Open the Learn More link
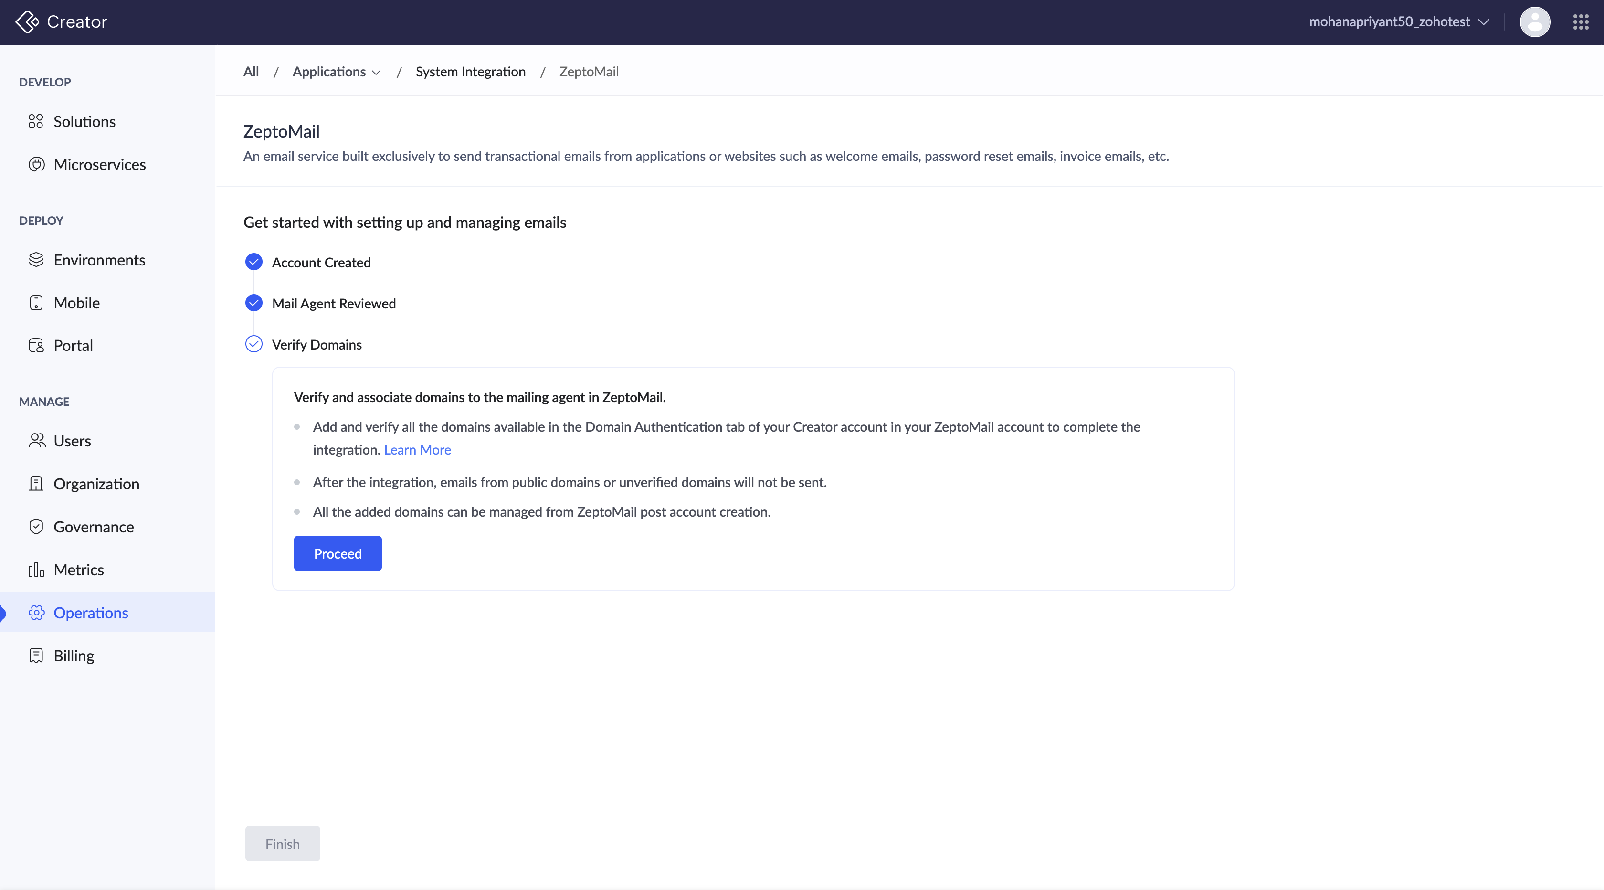Screen dimensions: 1604x890 [x=417, y=450]
